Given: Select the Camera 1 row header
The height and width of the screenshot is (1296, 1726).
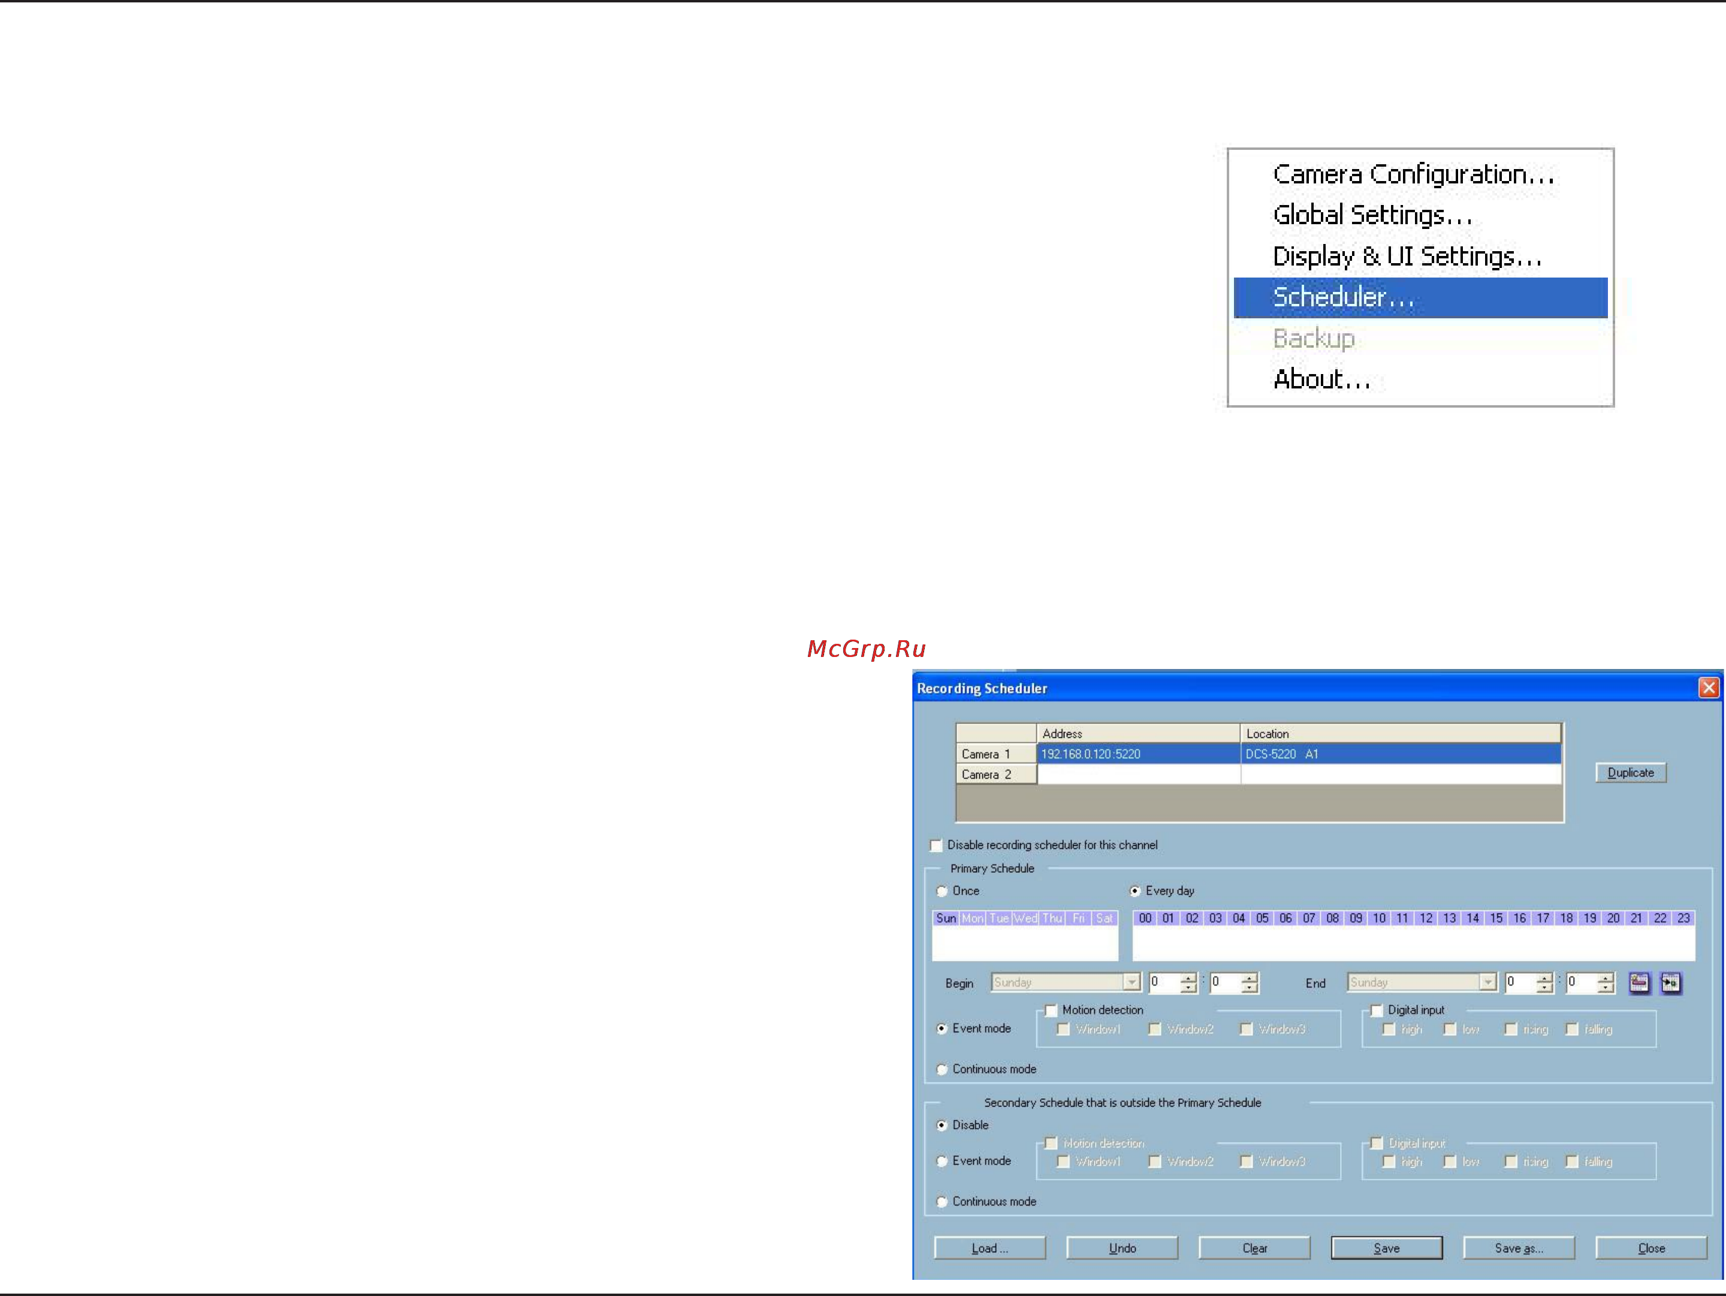Looking at the screenshot, I should point(997,754).
